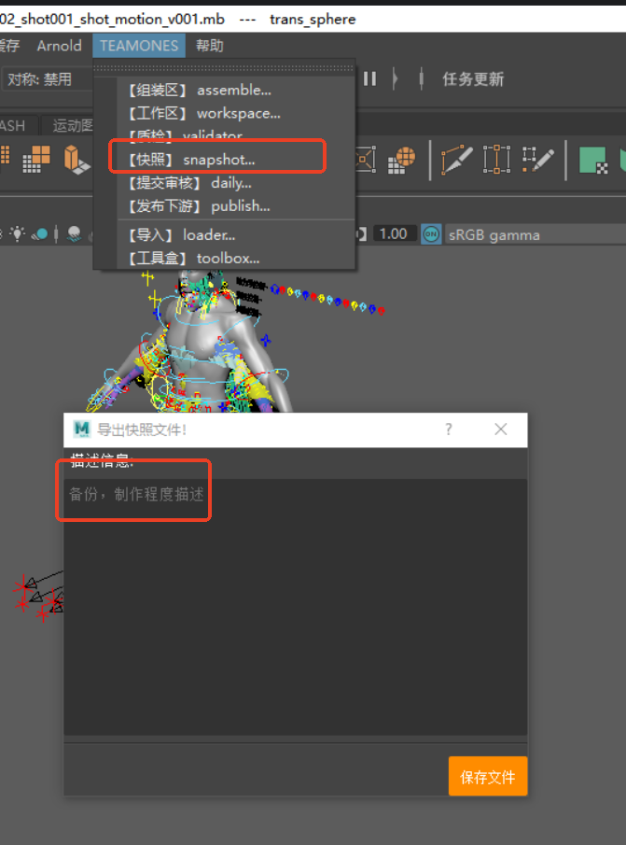Open the Arnold menu
626x845 pixels.
(59, 46)
